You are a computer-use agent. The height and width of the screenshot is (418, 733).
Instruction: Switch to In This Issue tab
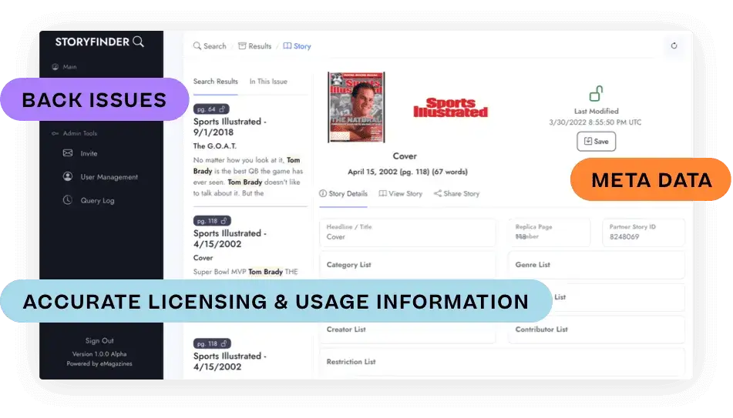coord(268,82)
